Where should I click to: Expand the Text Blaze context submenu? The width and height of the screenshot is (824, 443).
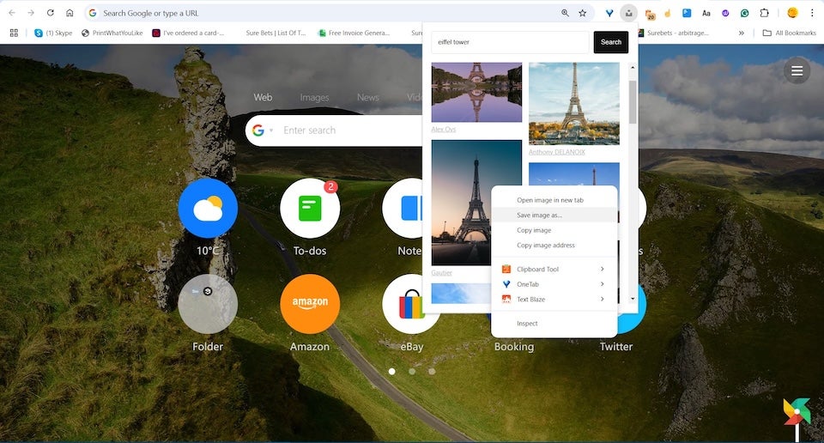(554, 300)
